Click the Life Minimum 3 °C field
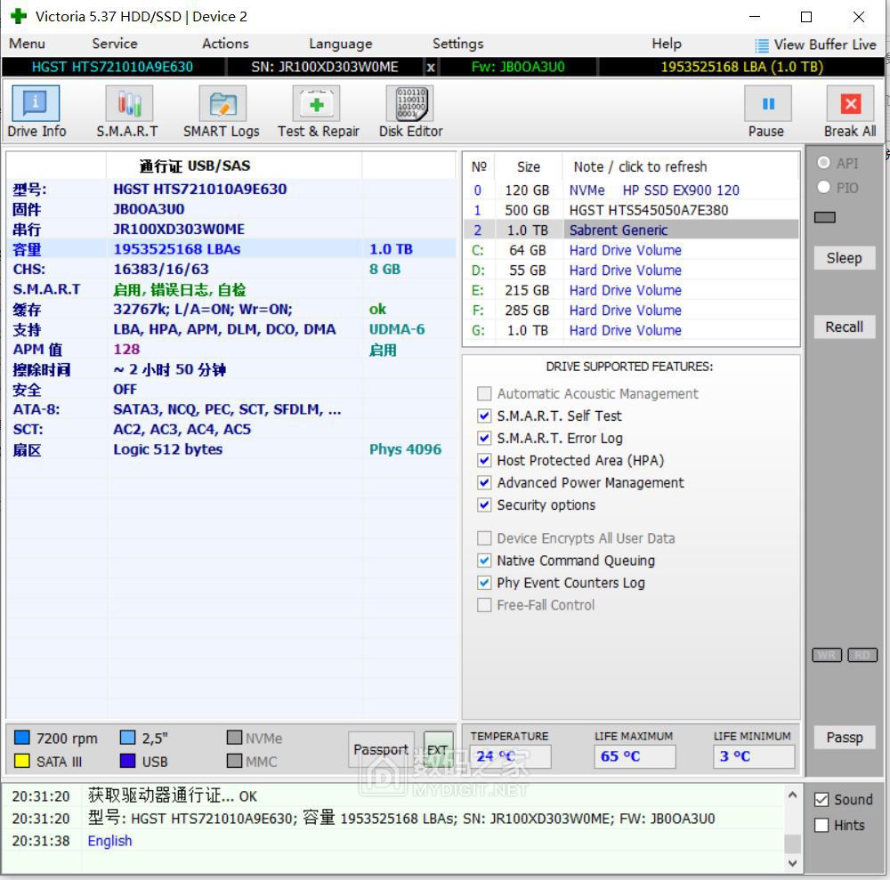890x880 pixels. [x=754, y=756]
